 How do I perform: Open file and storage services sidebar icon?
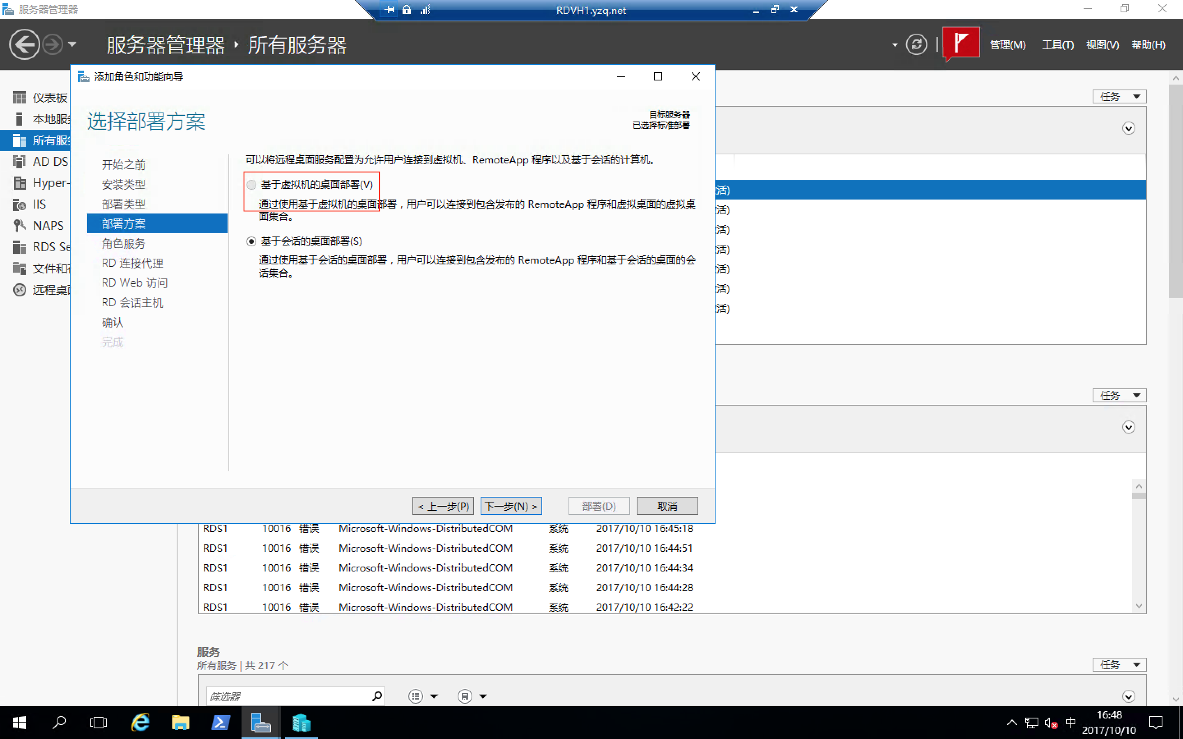tap(20, 269)
